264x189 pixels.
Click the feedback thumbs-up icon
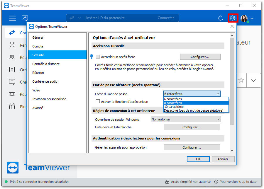pyautogui.click(x=25, y=18)
